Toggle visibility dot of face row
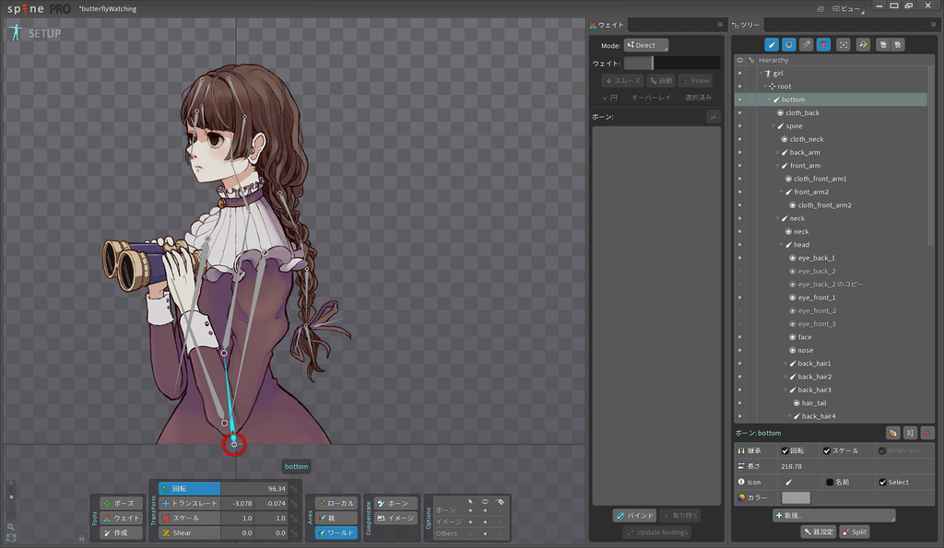 (740, 337)
